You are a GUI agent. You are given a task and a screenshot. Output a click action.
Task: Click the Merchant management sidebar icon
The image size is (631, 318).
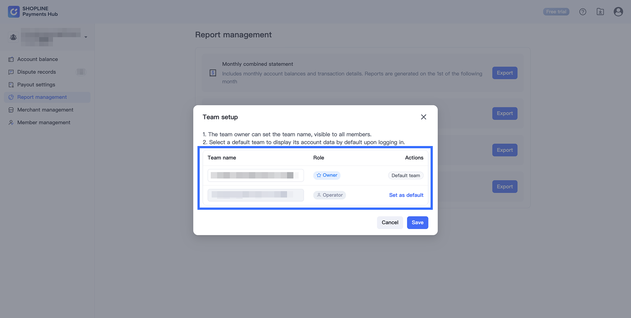click(11, 110)
